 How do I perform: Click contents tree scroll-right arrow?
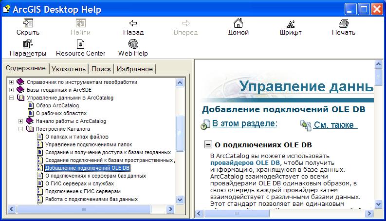click(170, 209)
